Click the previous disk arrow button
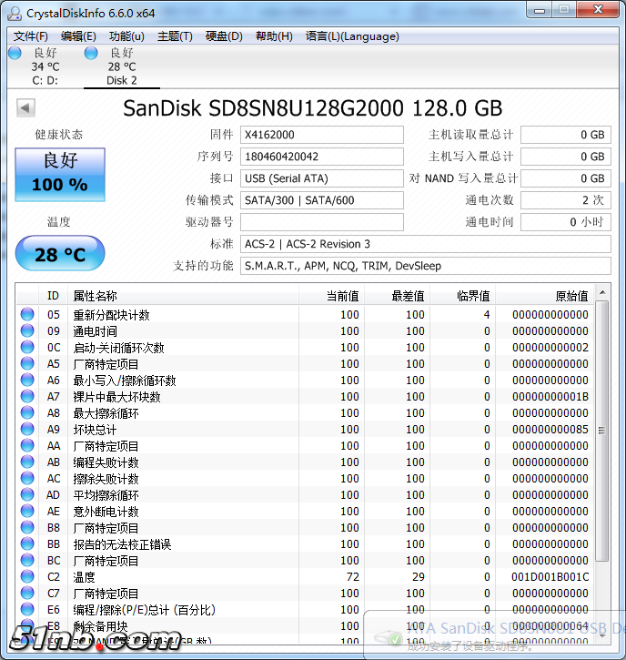The height and width of the screenshot is (660, 626). pos(25,108)
